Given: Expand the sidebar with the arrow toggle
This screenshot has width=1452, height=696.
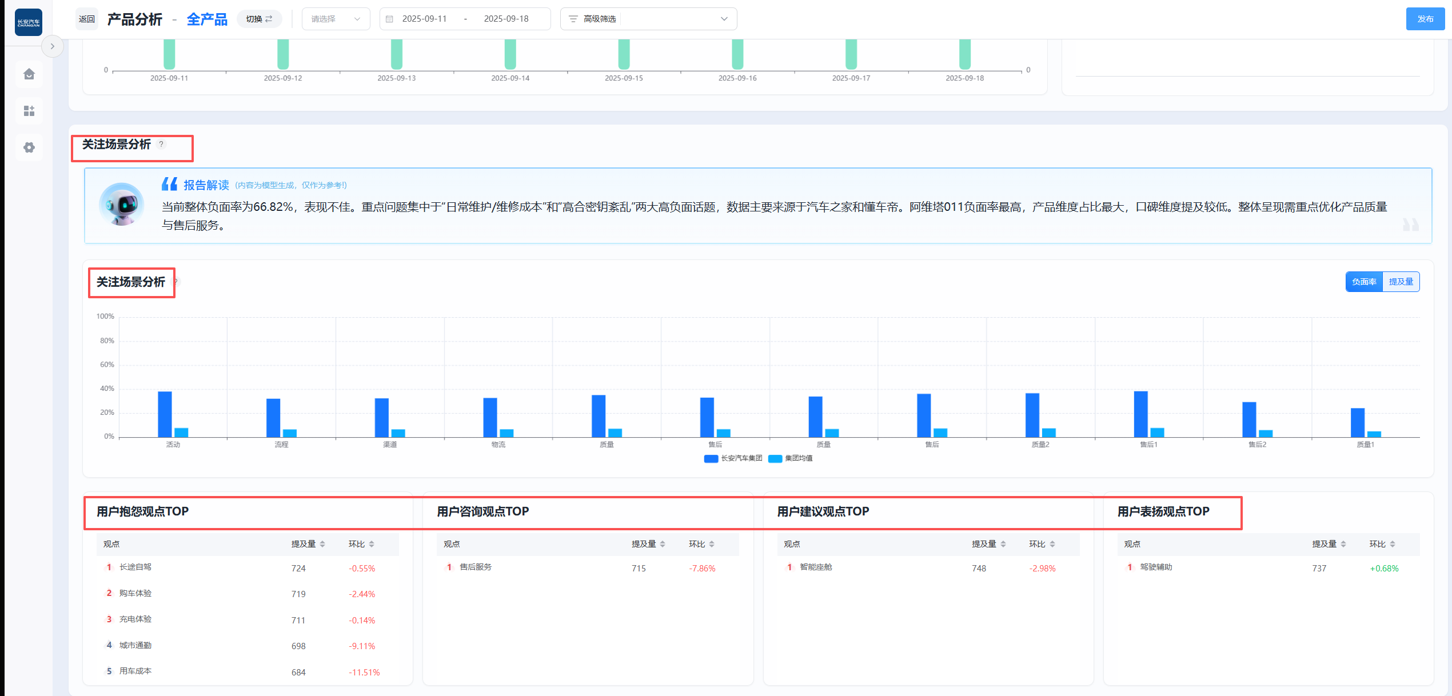Looking at the screenshot, I should tap(52, 46).
